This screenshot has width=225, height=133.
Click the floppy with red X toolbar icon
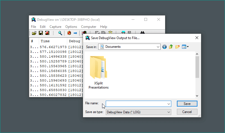tap(47, 33)
